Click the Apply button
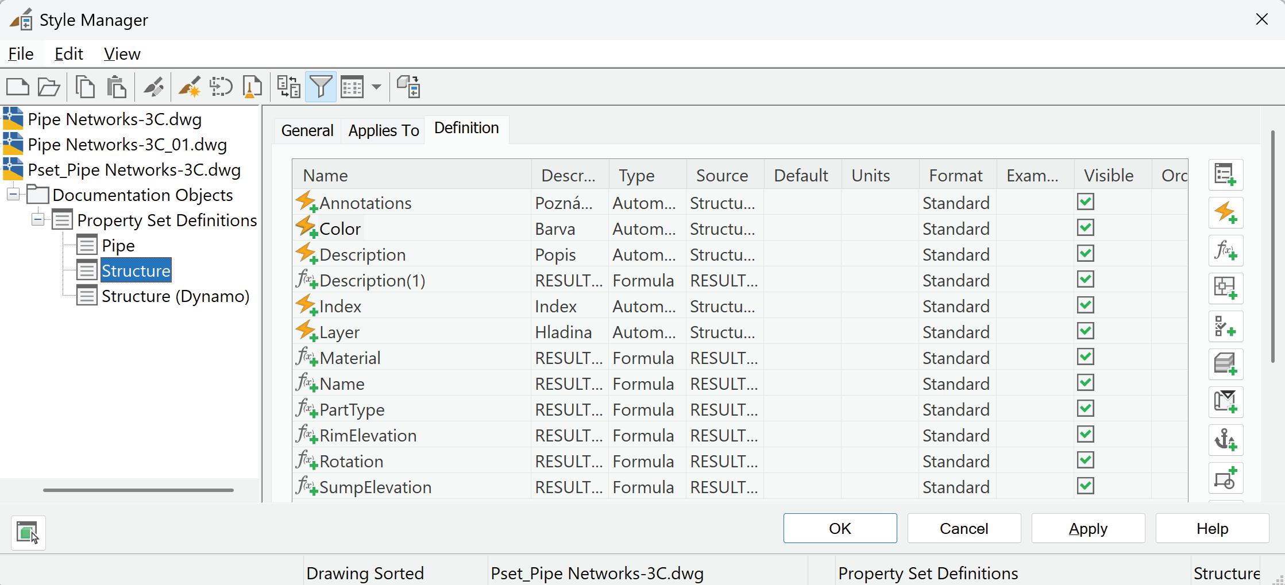Viewport: 1285px width, 585px height. [1088, 528]
